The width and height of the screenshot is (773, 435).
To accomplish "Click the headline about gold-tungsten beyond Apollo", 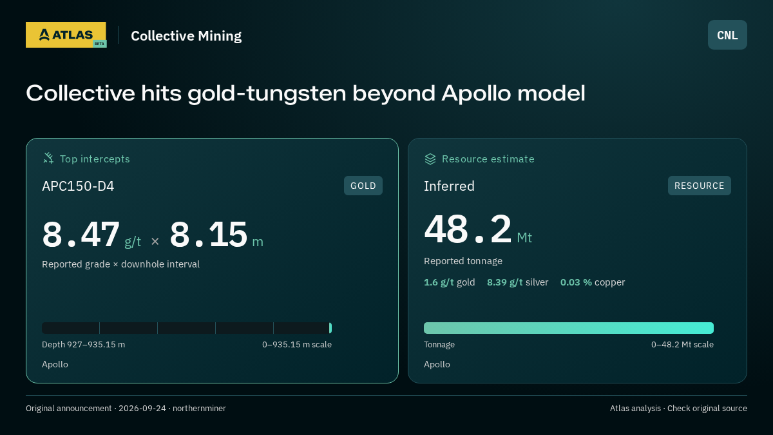I will coord(305,93).
